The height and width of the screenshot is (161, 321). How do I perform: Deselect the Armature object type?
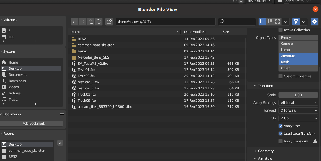pos(298,56)
